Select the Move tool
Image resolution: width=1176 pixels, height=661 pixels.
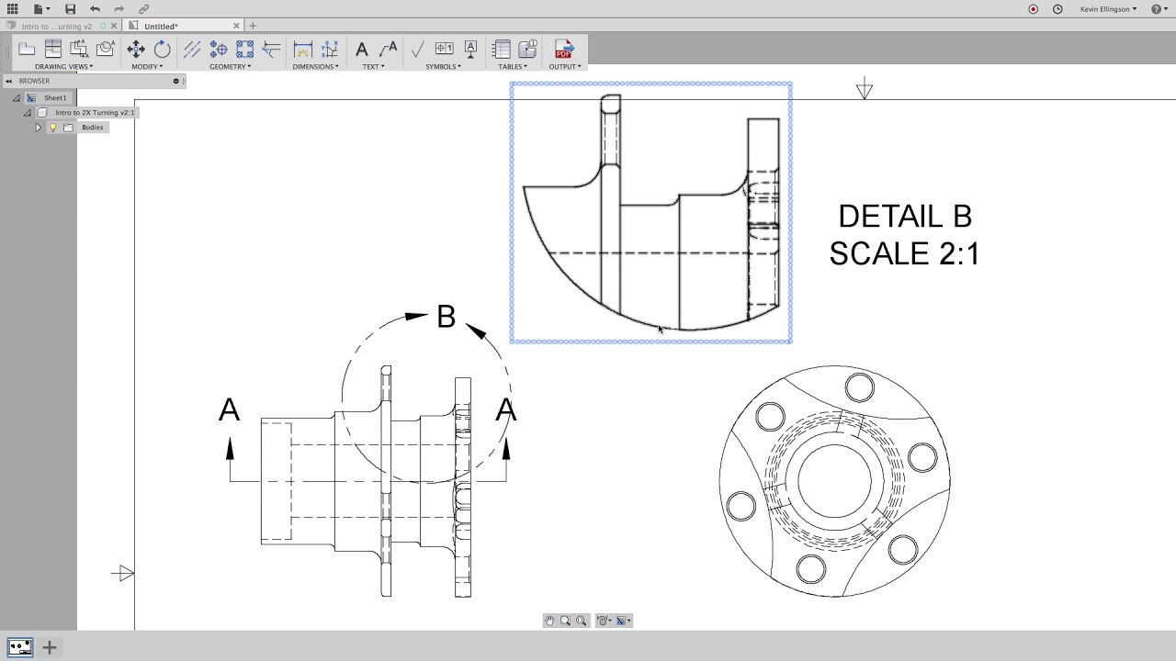click(136, 50)
